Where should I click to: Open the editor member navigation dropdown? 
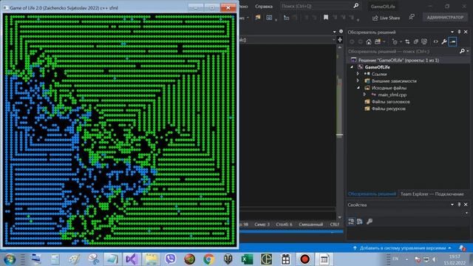[x=333, y=39]
